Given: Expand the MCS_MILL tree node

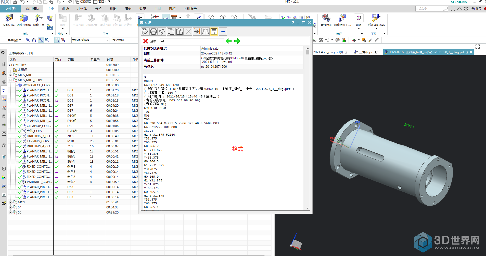Looking at the screenshot, I should coord(10,75).
